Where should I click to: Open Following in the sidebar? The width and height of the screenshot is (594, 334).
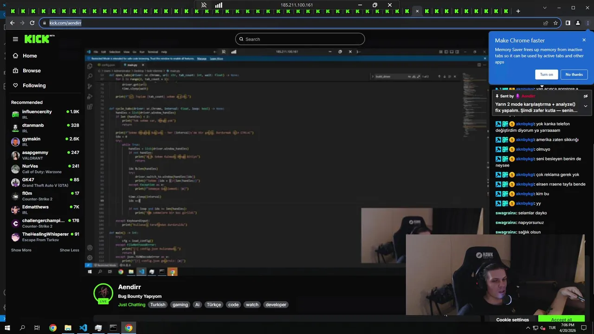click(34, 85)
